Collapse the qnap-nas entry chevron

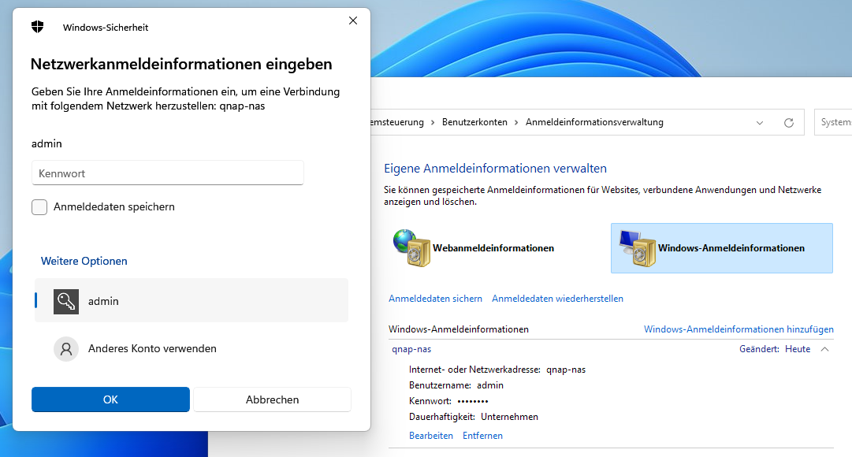pyautogui.click(x=825, y=349)
